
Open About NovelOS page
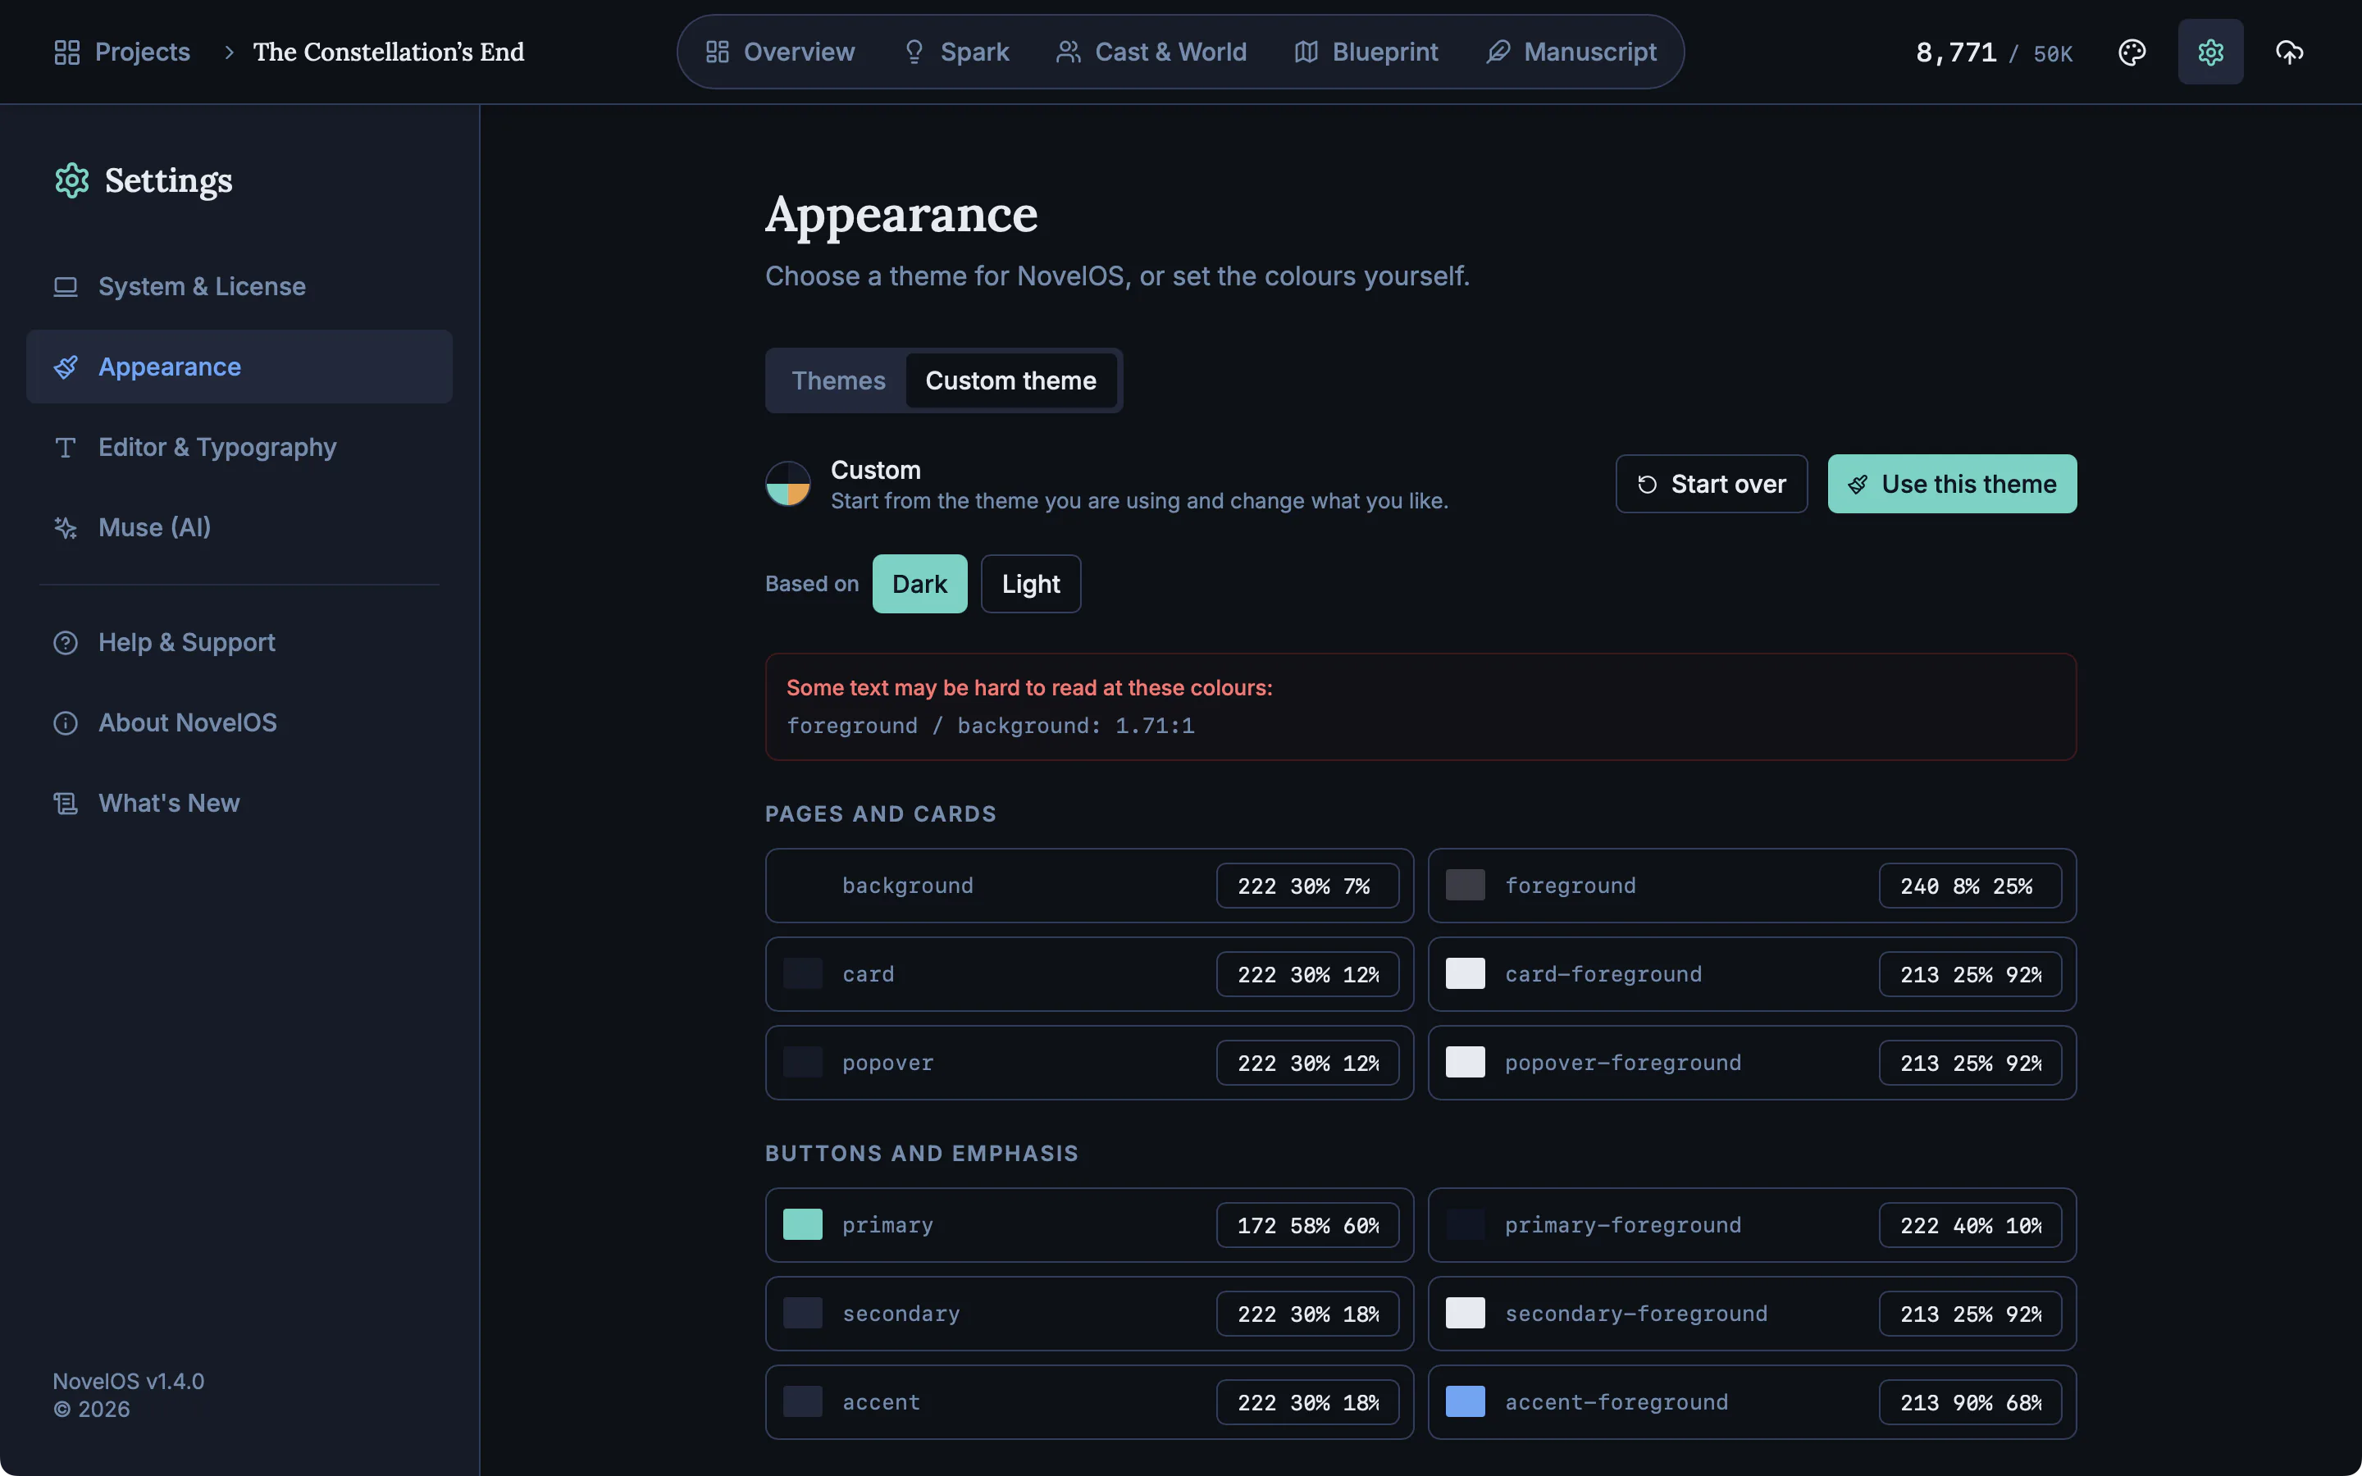[x=239, y=722]
